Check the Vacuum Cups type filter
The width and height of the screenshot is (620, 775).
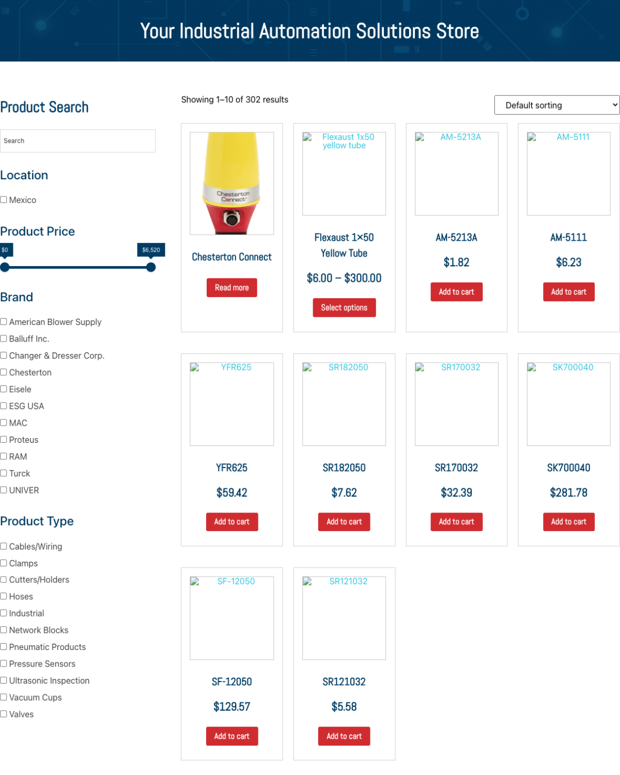4,697
